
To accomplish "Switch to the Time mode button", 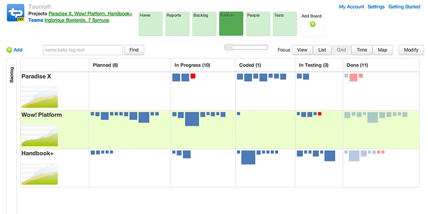I will (x=362, y=50).
